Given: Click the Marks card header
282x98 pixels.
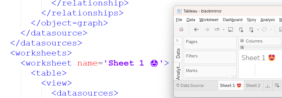Looking at the screenshot, I should coord(192,71).
